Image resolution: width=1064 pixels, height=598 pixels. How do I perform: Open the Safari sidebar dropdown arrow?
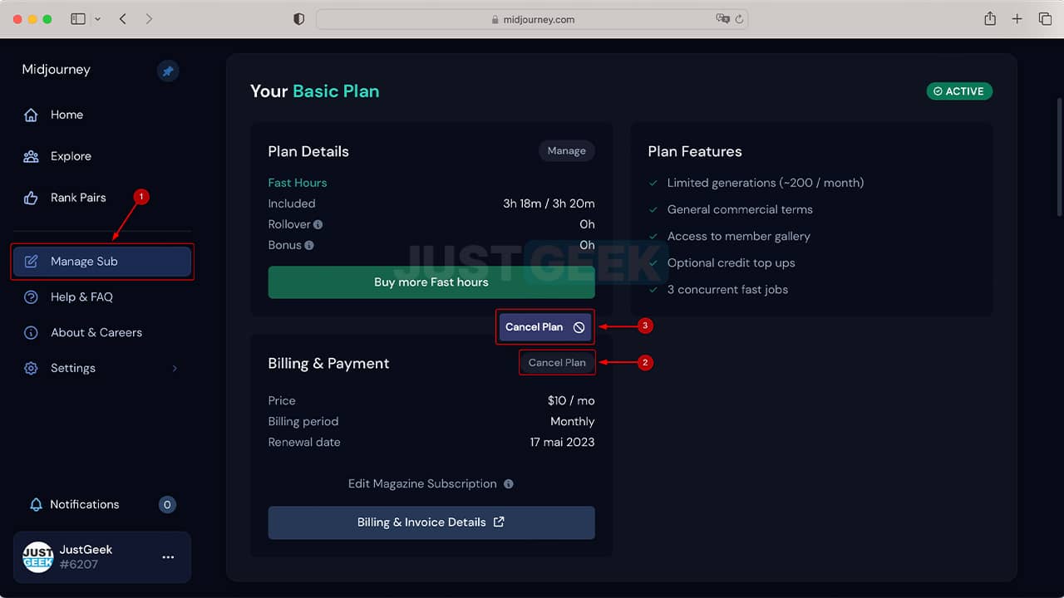[98, 18]
